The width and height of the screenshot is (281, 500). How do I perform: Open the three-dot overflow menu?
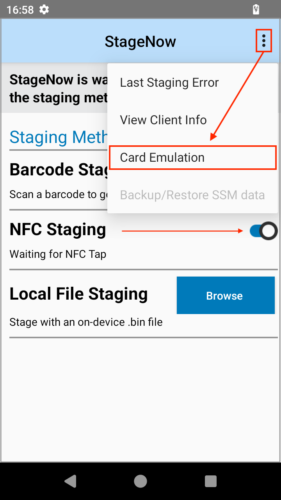pyautogui.click(x=264, y=41)
